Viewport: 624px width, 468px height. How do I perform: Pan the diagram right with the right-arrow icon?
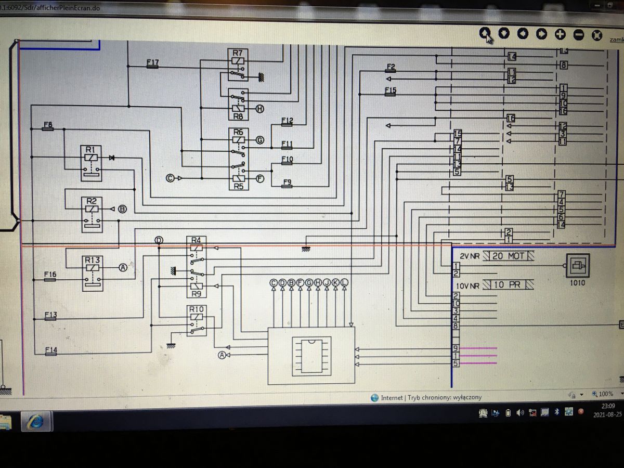pyautogui.click(x=541, y=34)
